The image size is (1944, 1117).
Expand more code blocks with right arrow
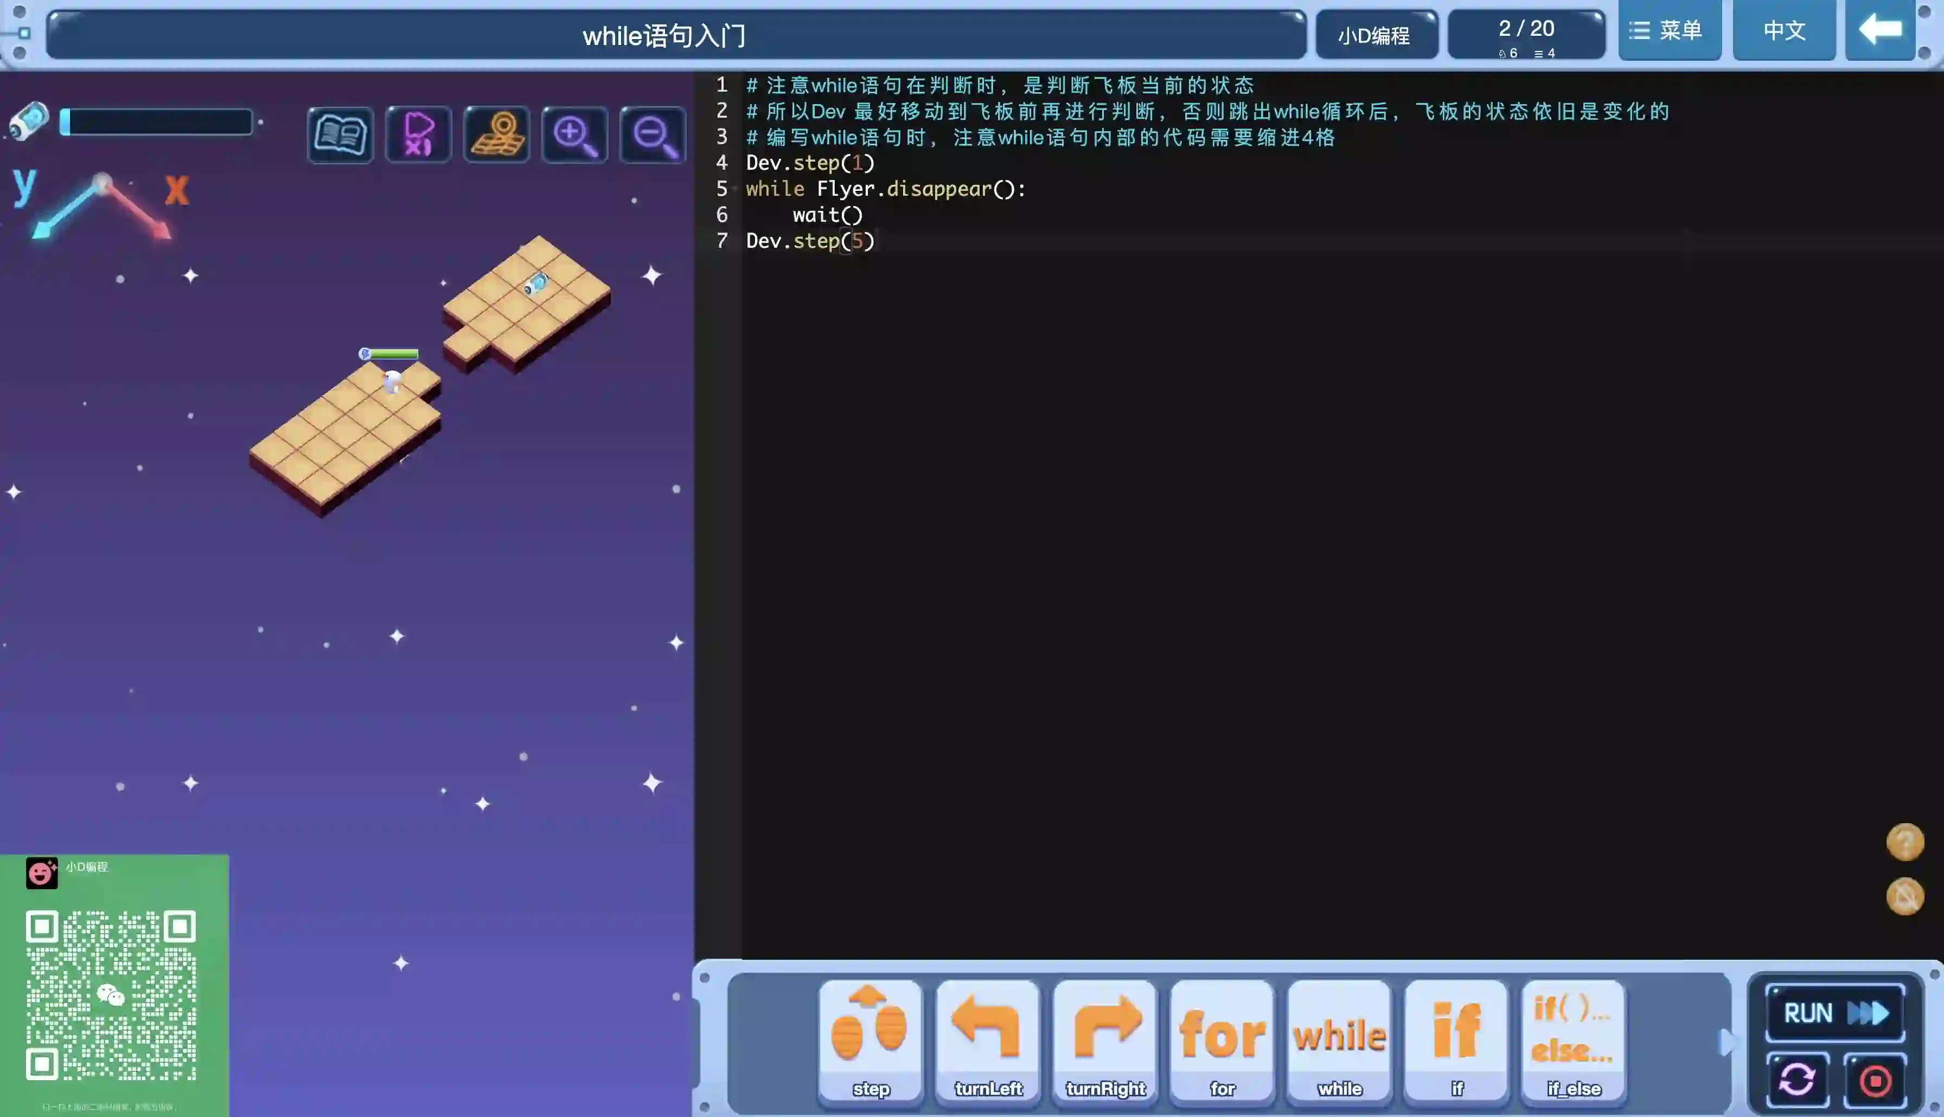[x=1726, y=1042]
